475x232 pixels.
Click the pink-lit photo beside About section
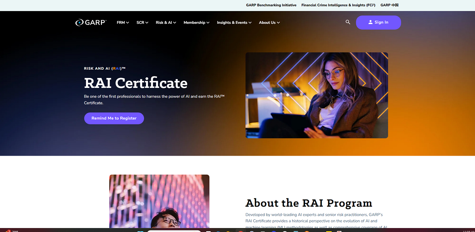pos(159,201)
